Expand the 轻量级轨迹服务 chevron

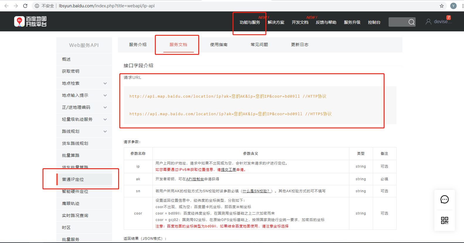105,120
